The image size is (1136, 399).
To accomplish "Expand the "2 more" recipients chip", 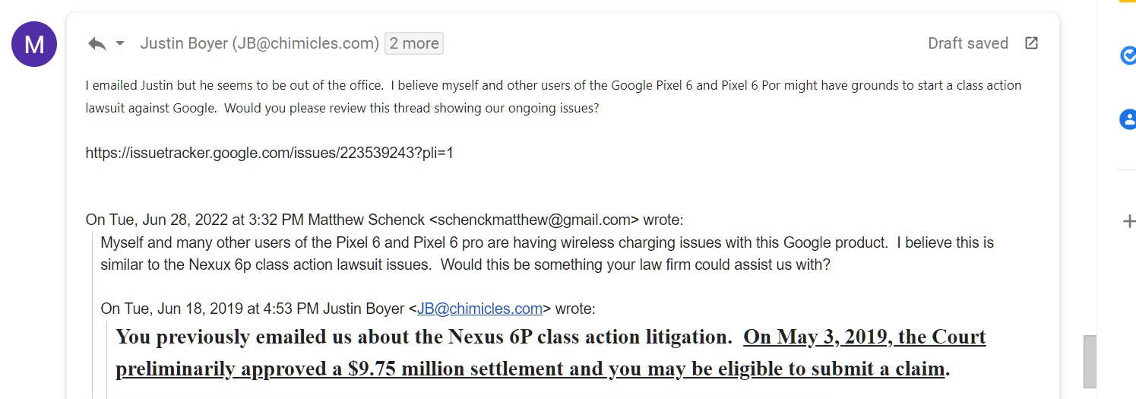I will tap(414, 43).
